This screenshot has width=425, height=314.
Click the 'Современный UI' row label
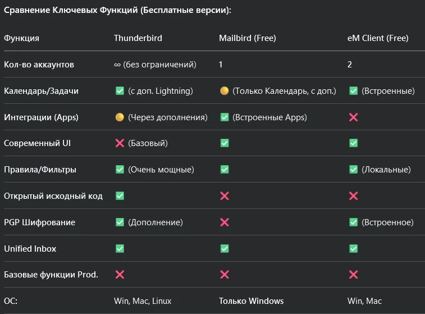coord(37,143)
